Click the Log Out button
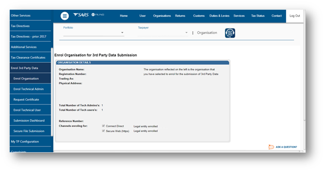 point(295,16)
